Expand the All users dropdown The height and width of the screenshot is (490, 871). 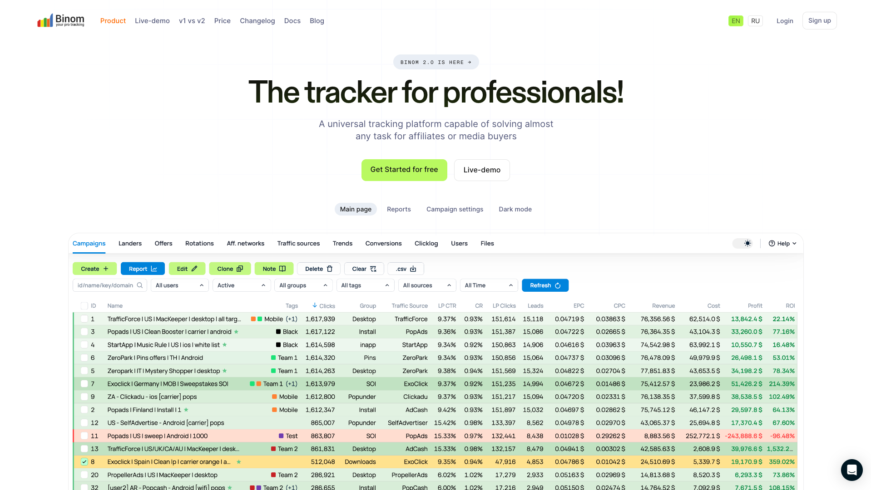tap(179, 285)
